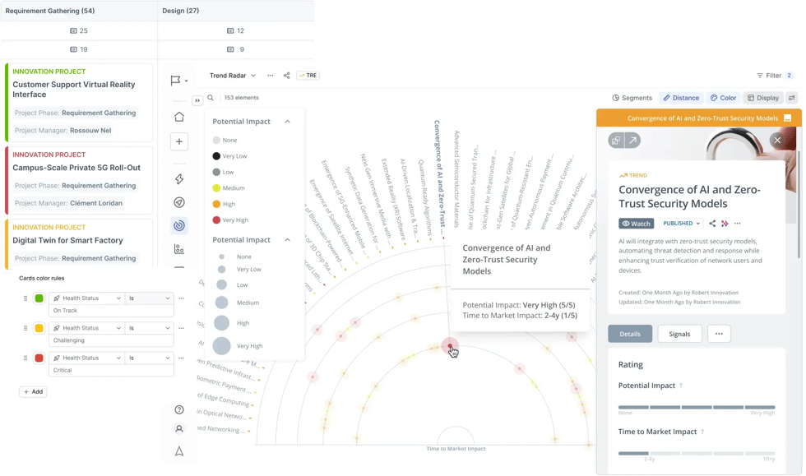This screenshot has height=476, width=806.
Task: Open the Filter button
Action: pyautogui.click(x=775, y=76)
